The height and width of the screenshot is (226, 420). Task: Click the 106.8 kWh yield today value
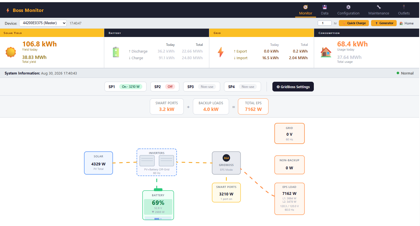(39, 44)
